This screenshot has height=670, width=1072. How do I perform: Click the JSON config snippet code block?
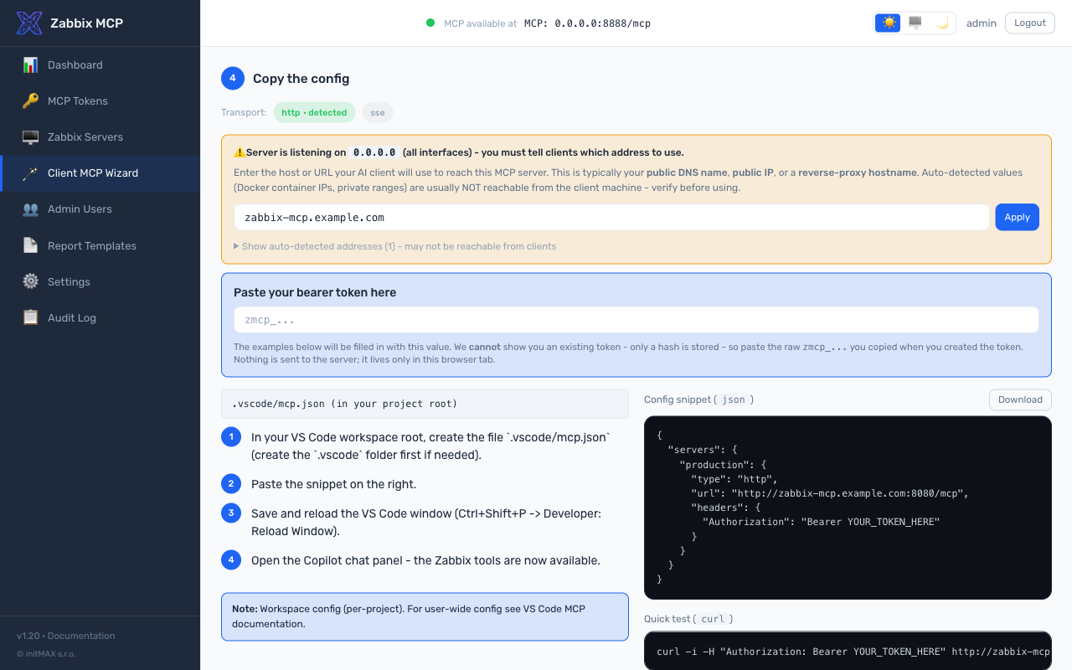coord(848,508)
